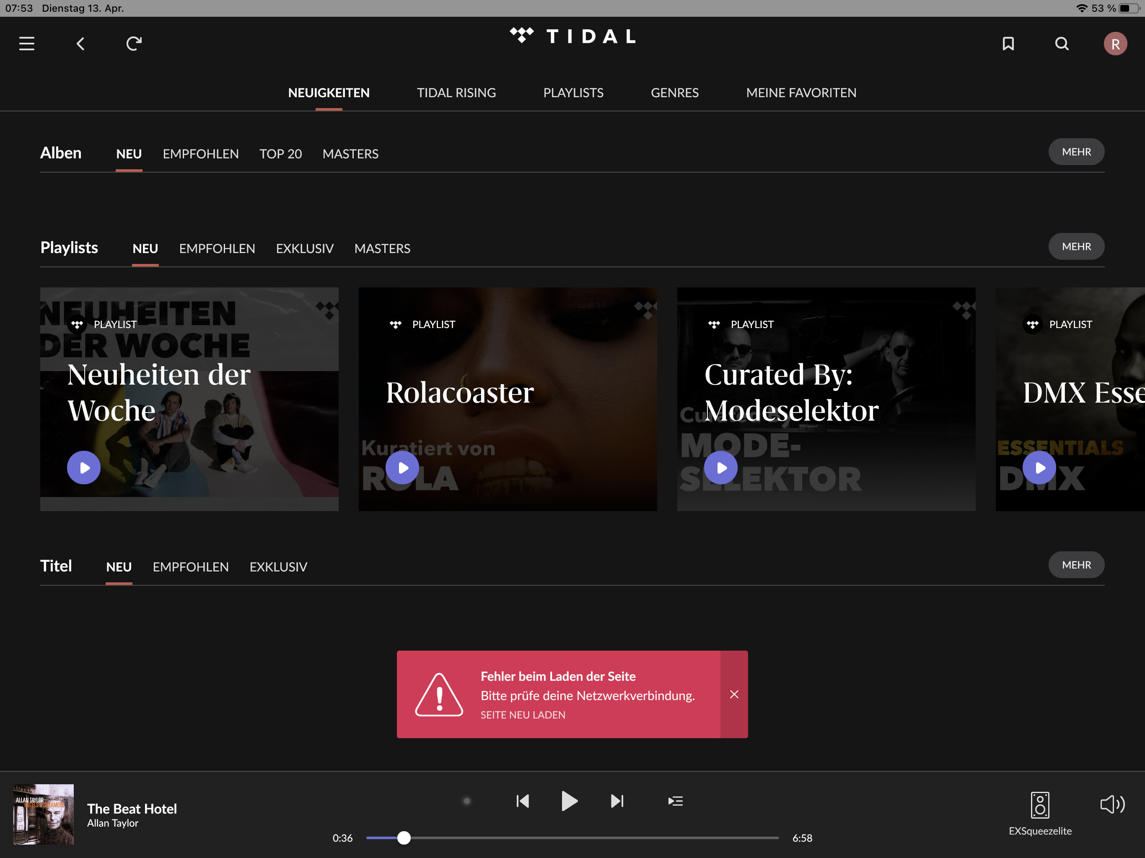Select EMPFOHLEN under Playlists
The width and height of the screenshot is (1145, 858).
point(217,248)
